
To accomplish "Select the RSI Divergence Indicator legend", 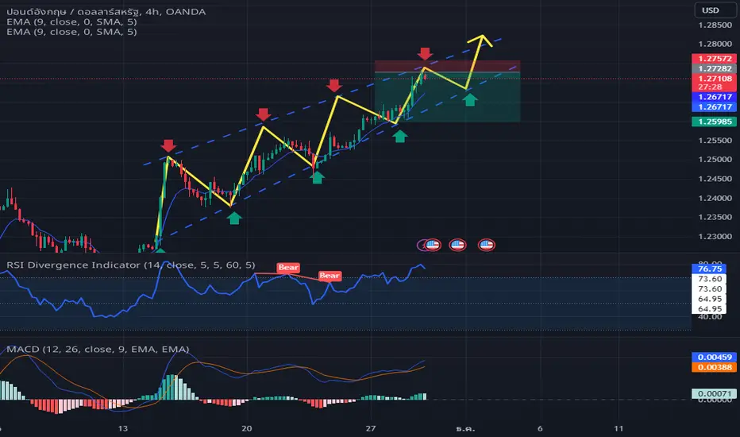I will [131, 265].
